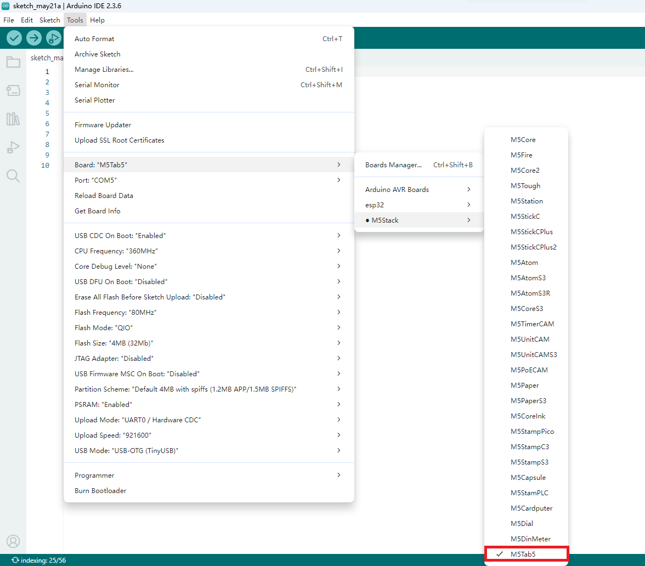Expand Upload Mode options
This screenshot has height=566, width=645.
pos(209,420)
